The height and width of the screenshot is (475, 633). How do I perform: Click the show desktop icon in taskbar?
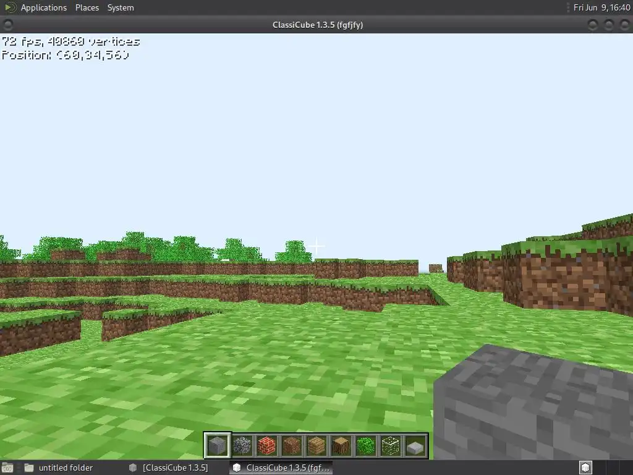click(7, 468)
